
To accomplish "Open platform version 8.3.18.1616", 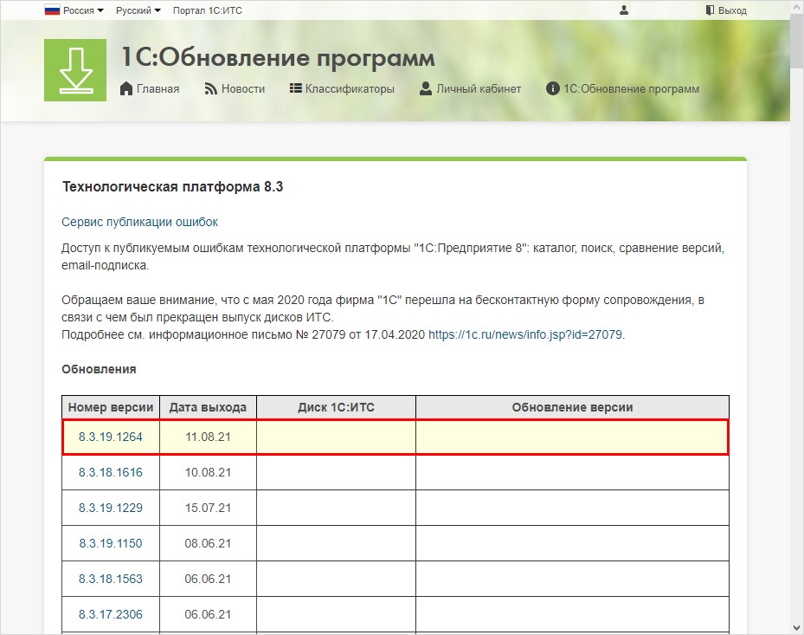I will click(x=110, y=472).
